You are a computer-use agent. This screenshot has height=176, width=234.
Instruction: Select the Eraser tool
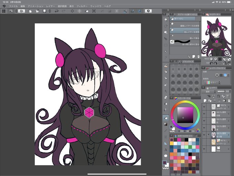[166, 97]
